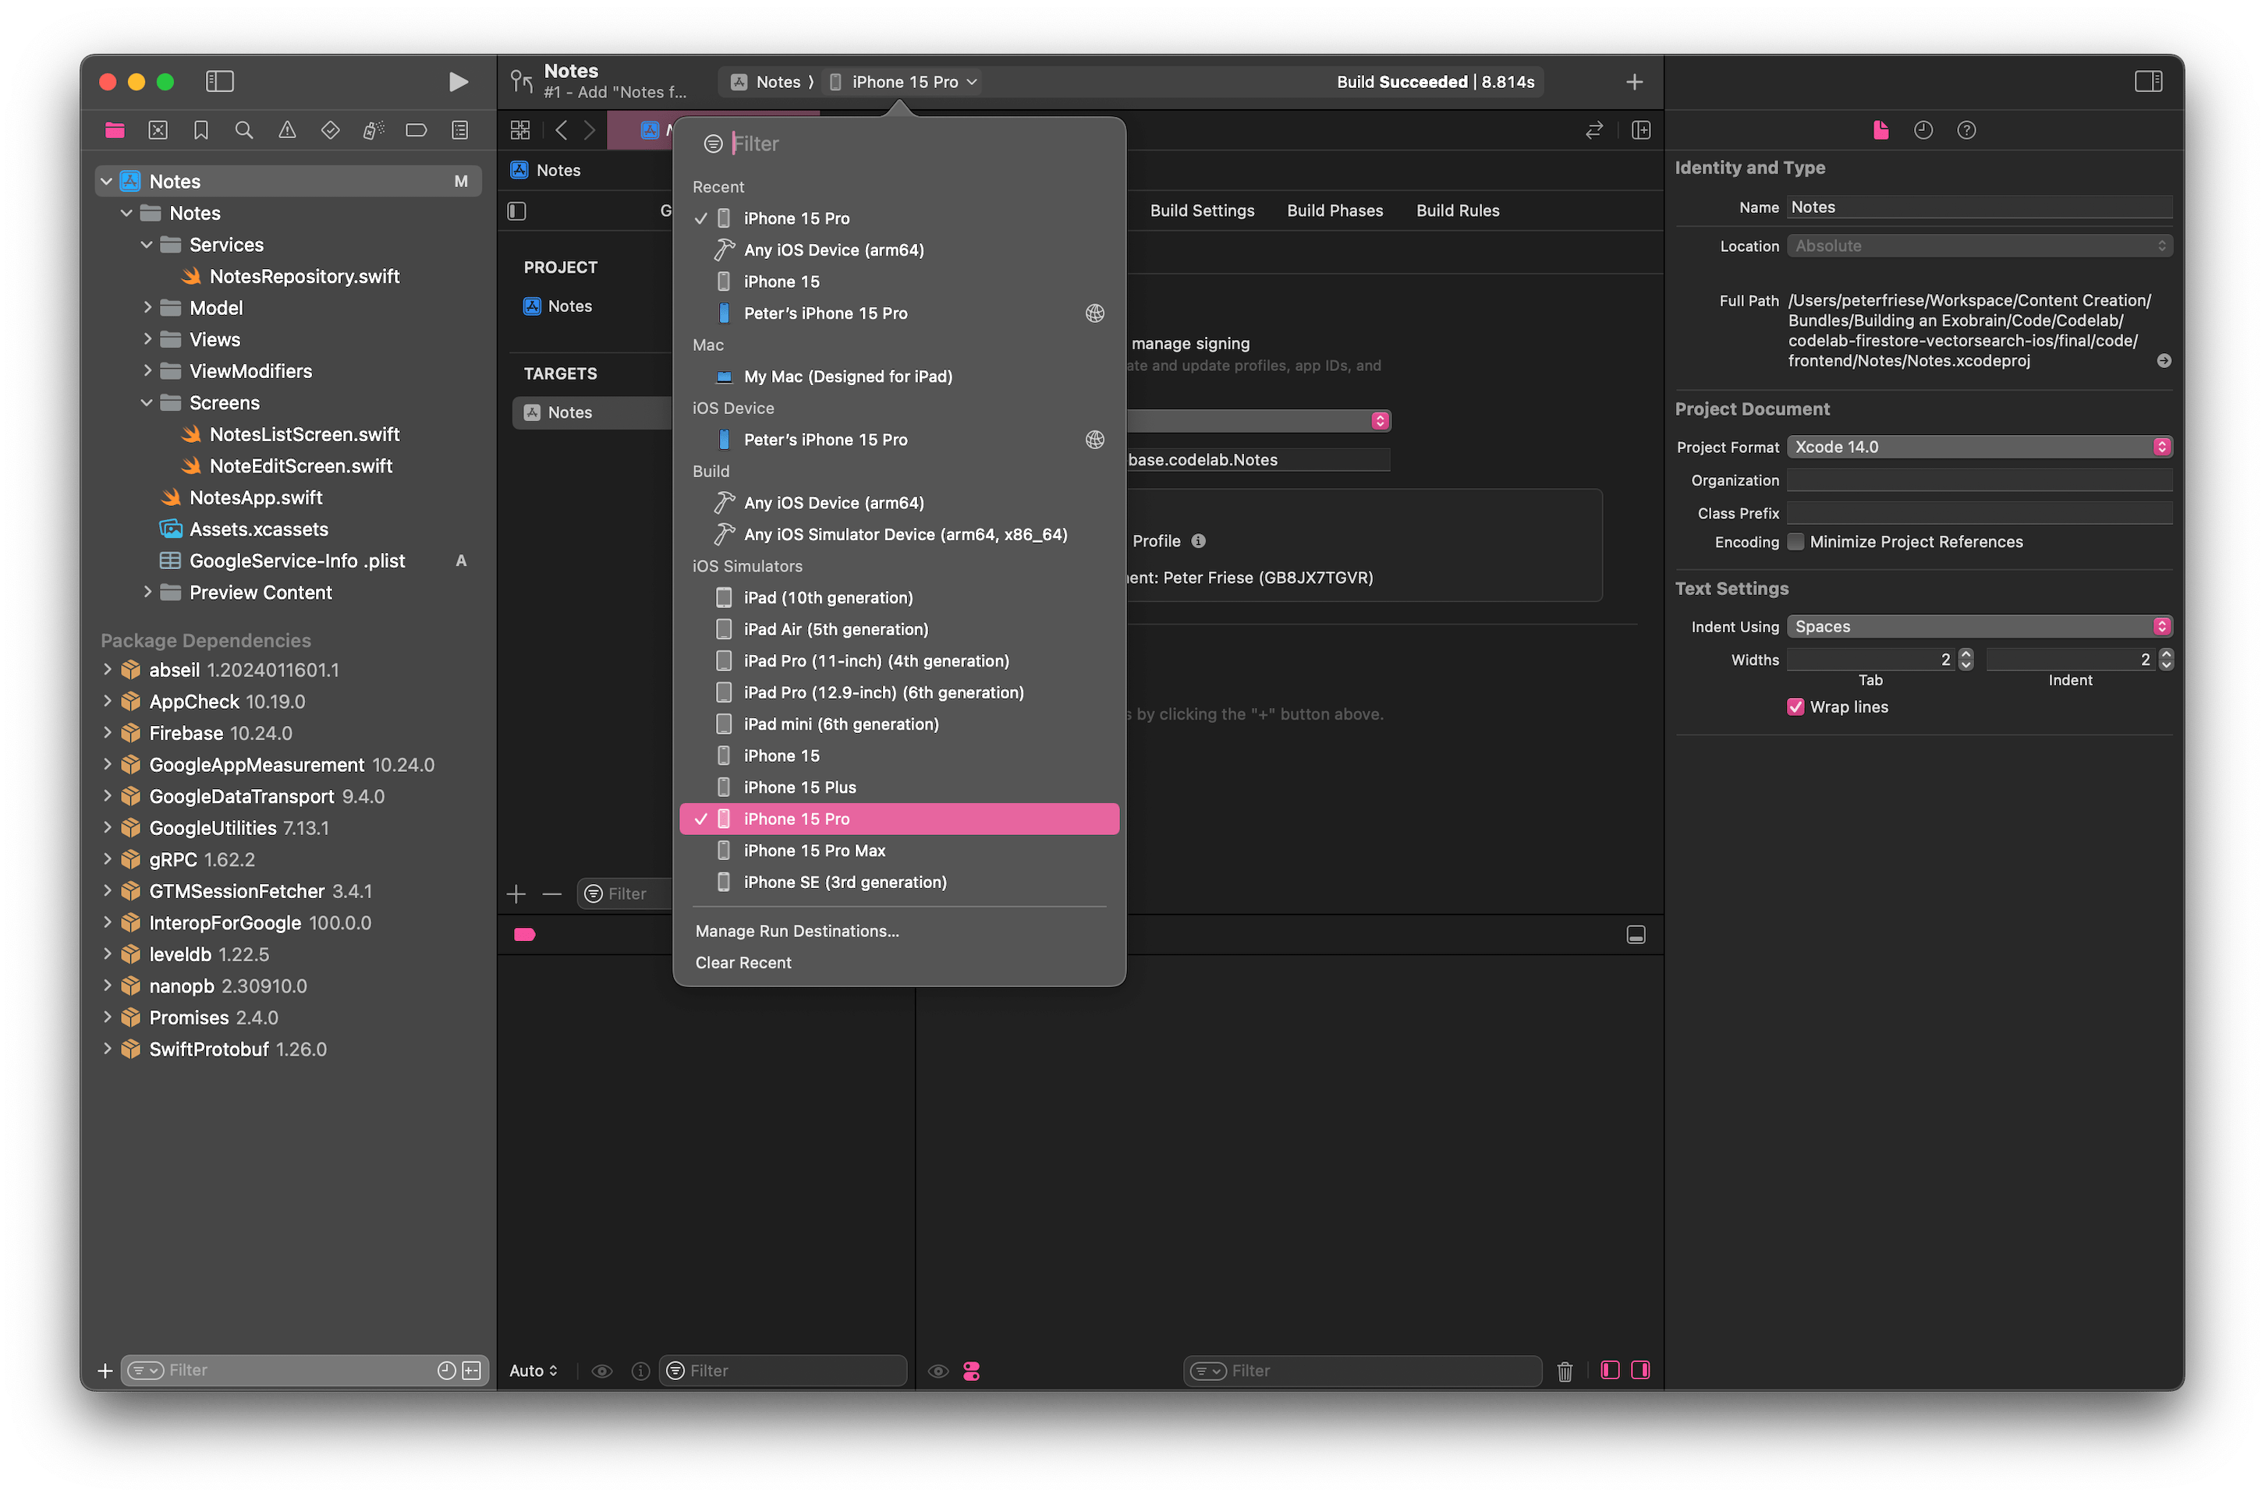This screenshot has height=1497, width=2265.
Task: Open the Project Format dropdown Xcode 14.0
Action: (x=1981, y=446)
